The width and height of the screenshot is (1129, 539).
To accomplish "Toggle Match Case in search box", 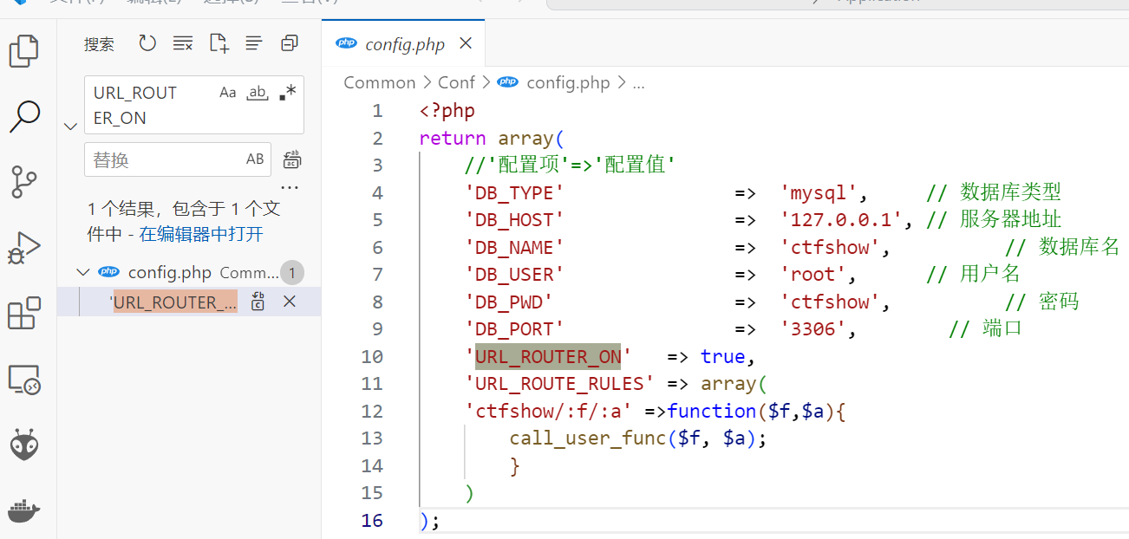I will tap(227, 93).
